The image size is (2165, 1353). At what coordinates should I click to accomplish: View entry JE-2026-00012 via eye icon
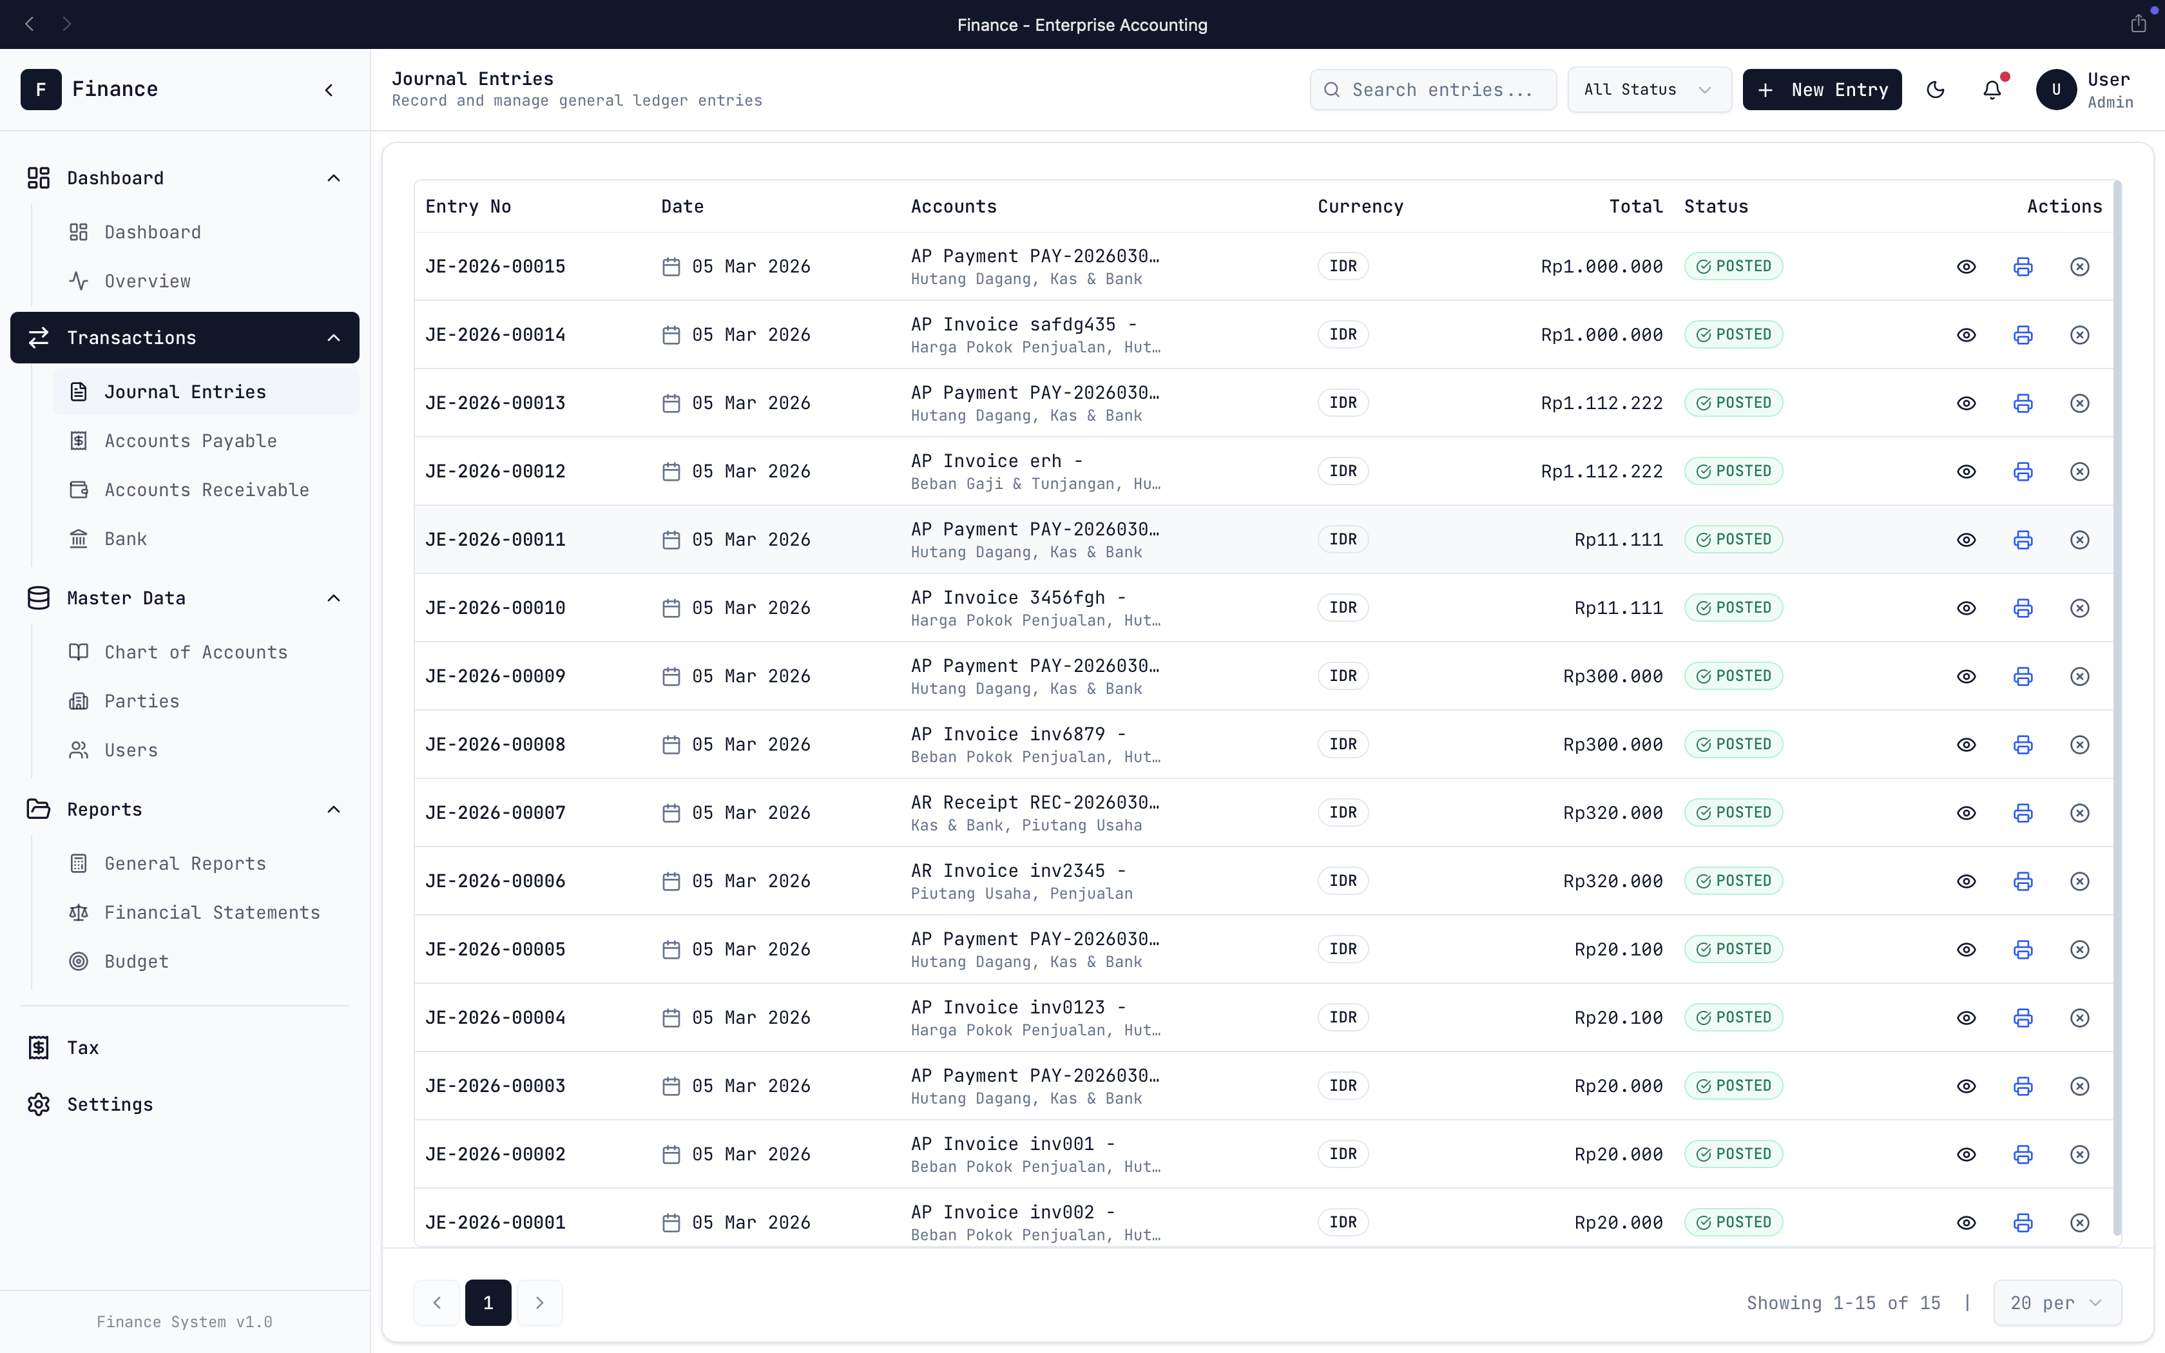point(1965,472)
